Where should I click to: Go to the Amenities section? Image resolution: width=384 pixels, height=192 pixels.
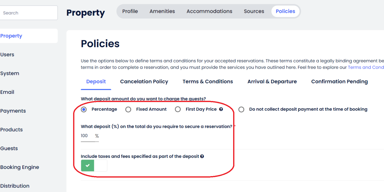pyautogui.click(x=162, y=11)
